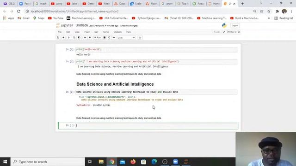Save the notebook with the toolbar save icon
Viewport: 296px width, 166px height.
tap(58, 38)
